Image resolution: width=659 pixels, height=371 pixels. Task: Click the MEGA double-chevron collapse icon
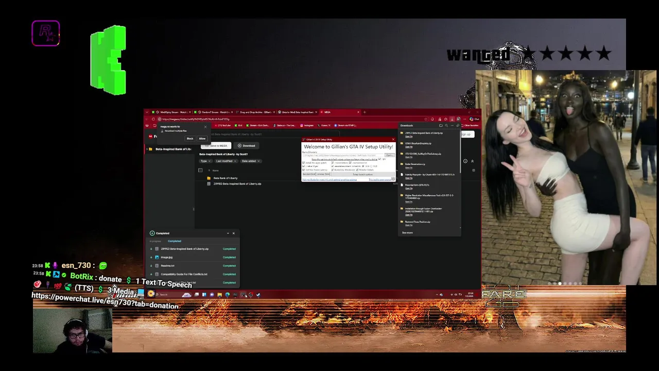pyautogui.click(x=472, y=161)
